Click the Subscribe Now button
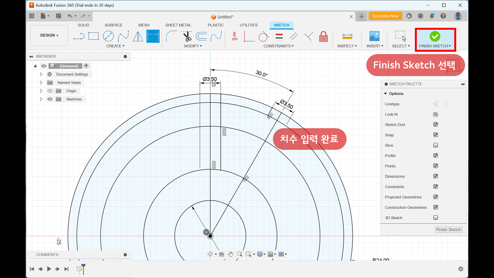The width and height of the screenshot is (494, 278). (x=385, y=16)
